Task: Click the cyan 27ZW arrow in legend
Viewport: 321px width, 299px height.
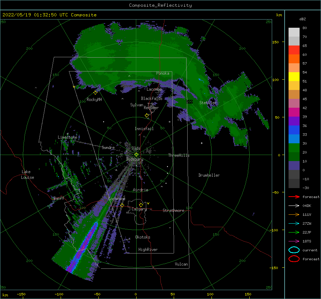Action: coord(294,224)
